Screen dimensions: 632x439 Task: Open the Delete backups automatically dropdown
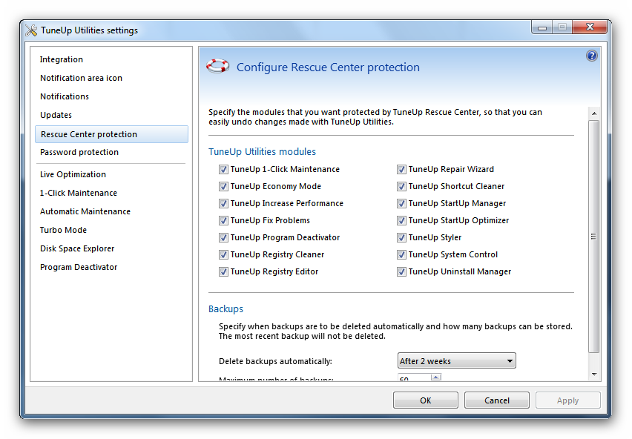tap(456, 361)
